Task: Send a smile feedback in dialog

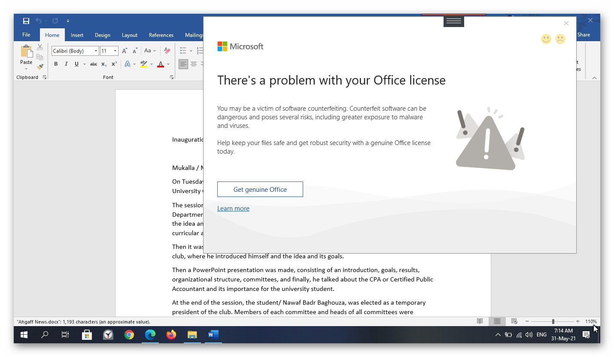Action: pyautogui.click(x=546, y=39)
